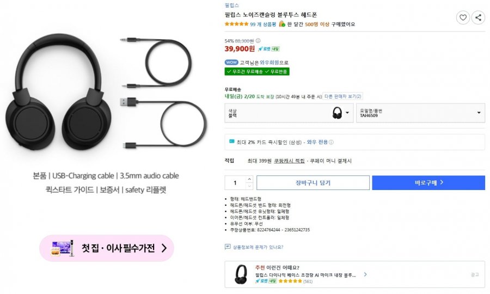
Task: Click the WOW membership badge
Action: click(x=231, y=62)
